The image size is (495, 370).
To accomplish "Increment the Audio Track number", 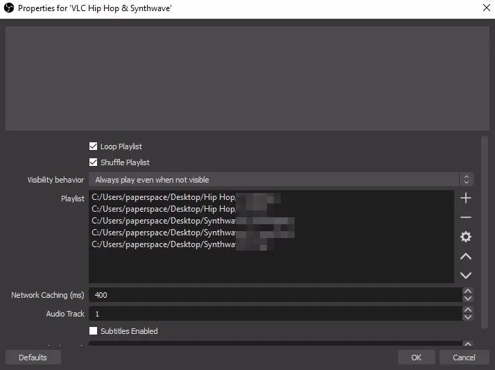I will click(467, 310).
